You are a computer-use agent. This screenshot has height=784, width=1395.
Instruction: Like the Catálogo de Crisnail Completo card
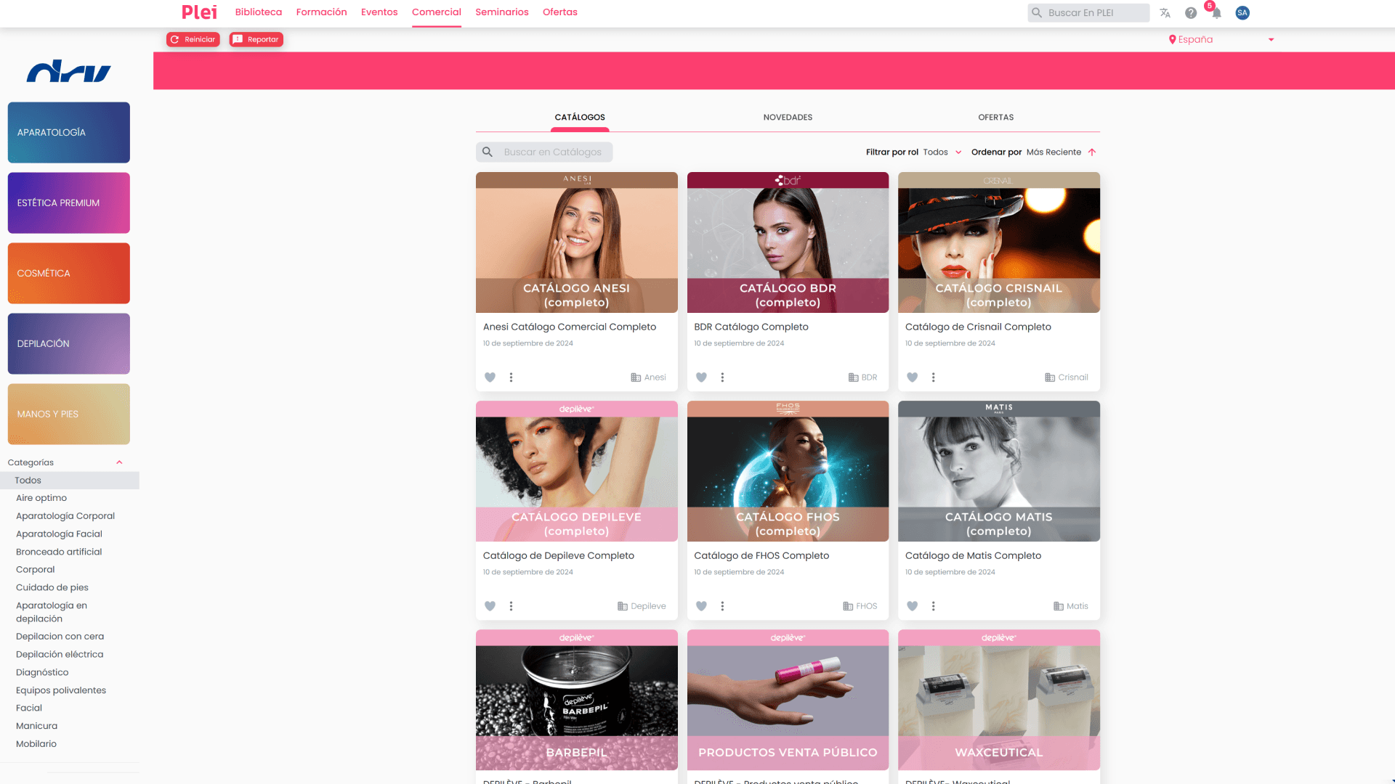coord(912,377)
